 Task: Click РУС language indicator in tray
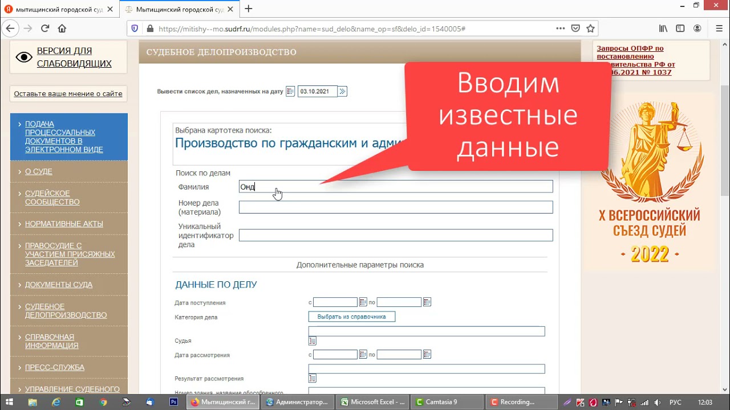[x=675, y=402]
